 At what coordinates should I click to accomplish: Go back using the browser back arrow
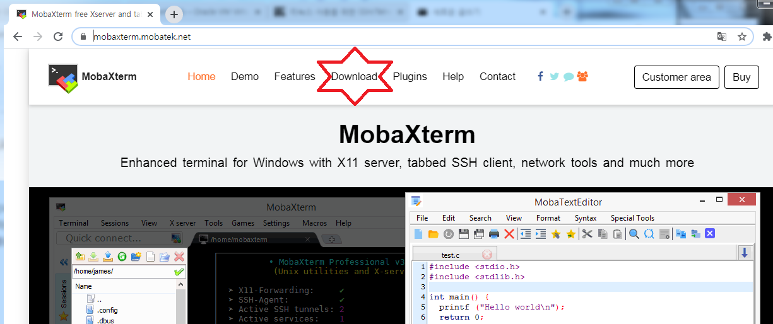(17, 37)
